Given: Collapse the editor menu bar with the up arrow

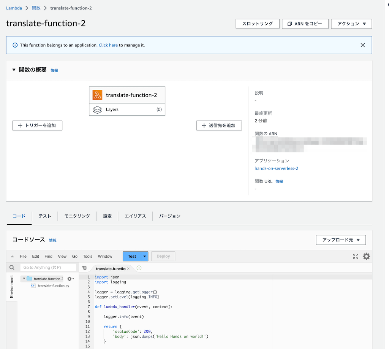Looking at the screenshot, I should click(12, 256).
